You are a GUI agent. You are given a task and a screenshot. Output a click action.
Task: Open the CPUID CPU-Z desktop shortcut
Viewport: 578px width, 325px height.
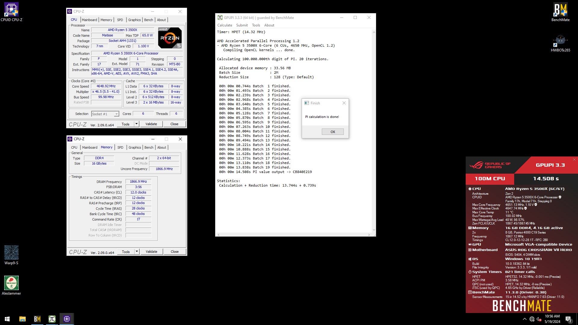[x=11, y=12]
